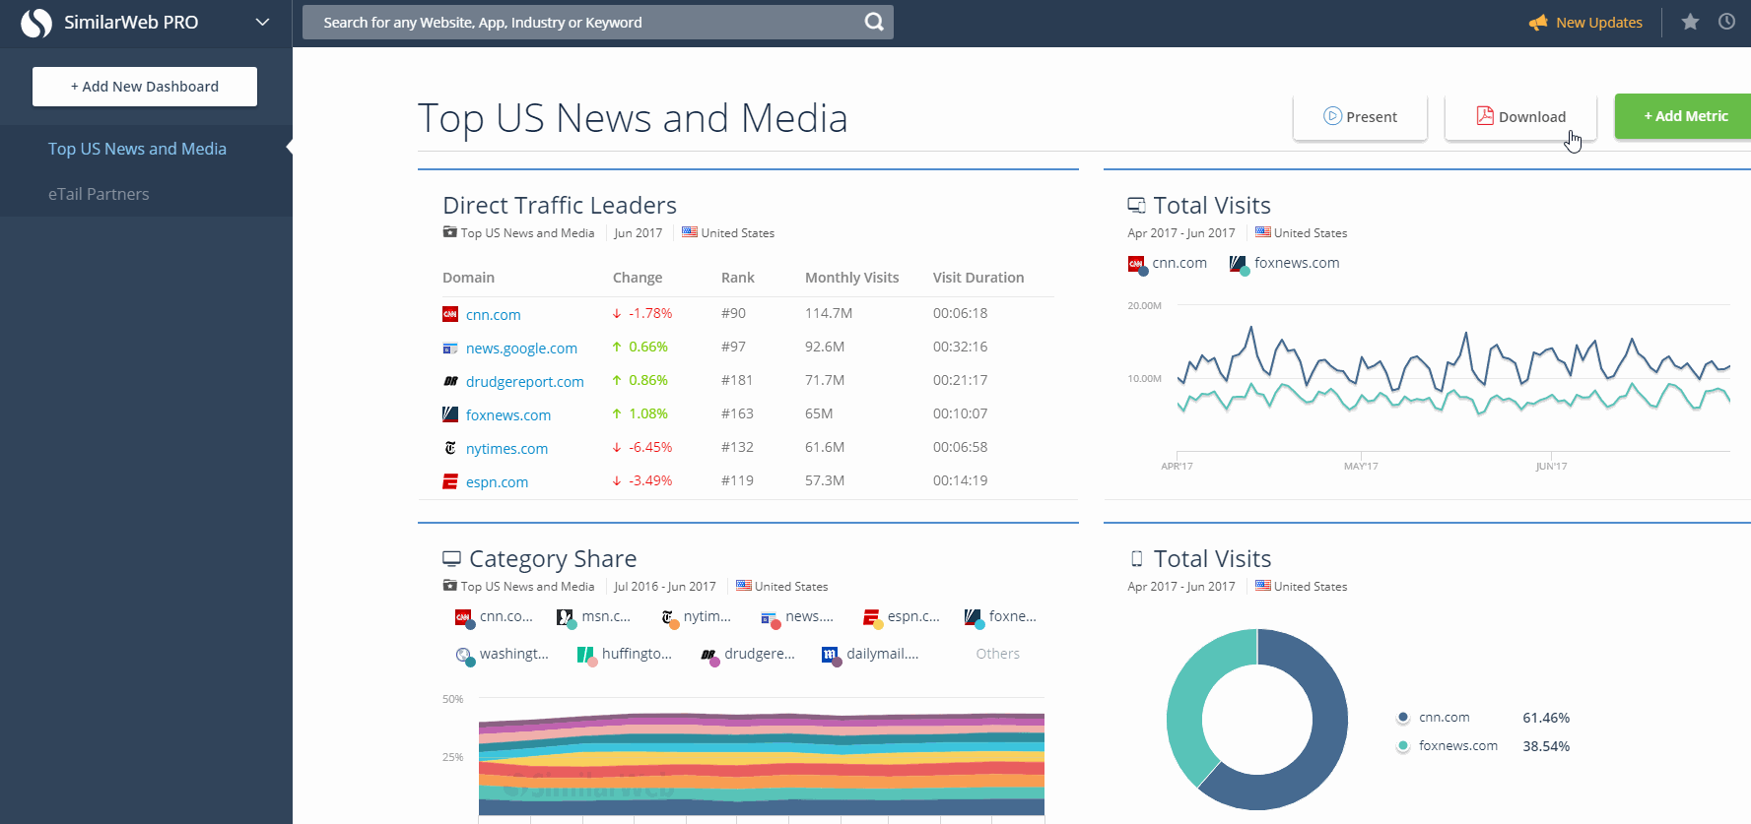This screenshot has width=1751, height=824.
Task: Click the CNN favicon in traffic table
Action: pos(450,314)
